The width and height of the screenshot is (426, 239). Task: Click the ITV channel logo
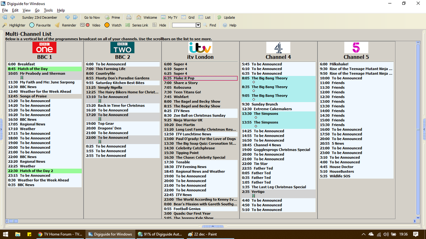(200, 47)
